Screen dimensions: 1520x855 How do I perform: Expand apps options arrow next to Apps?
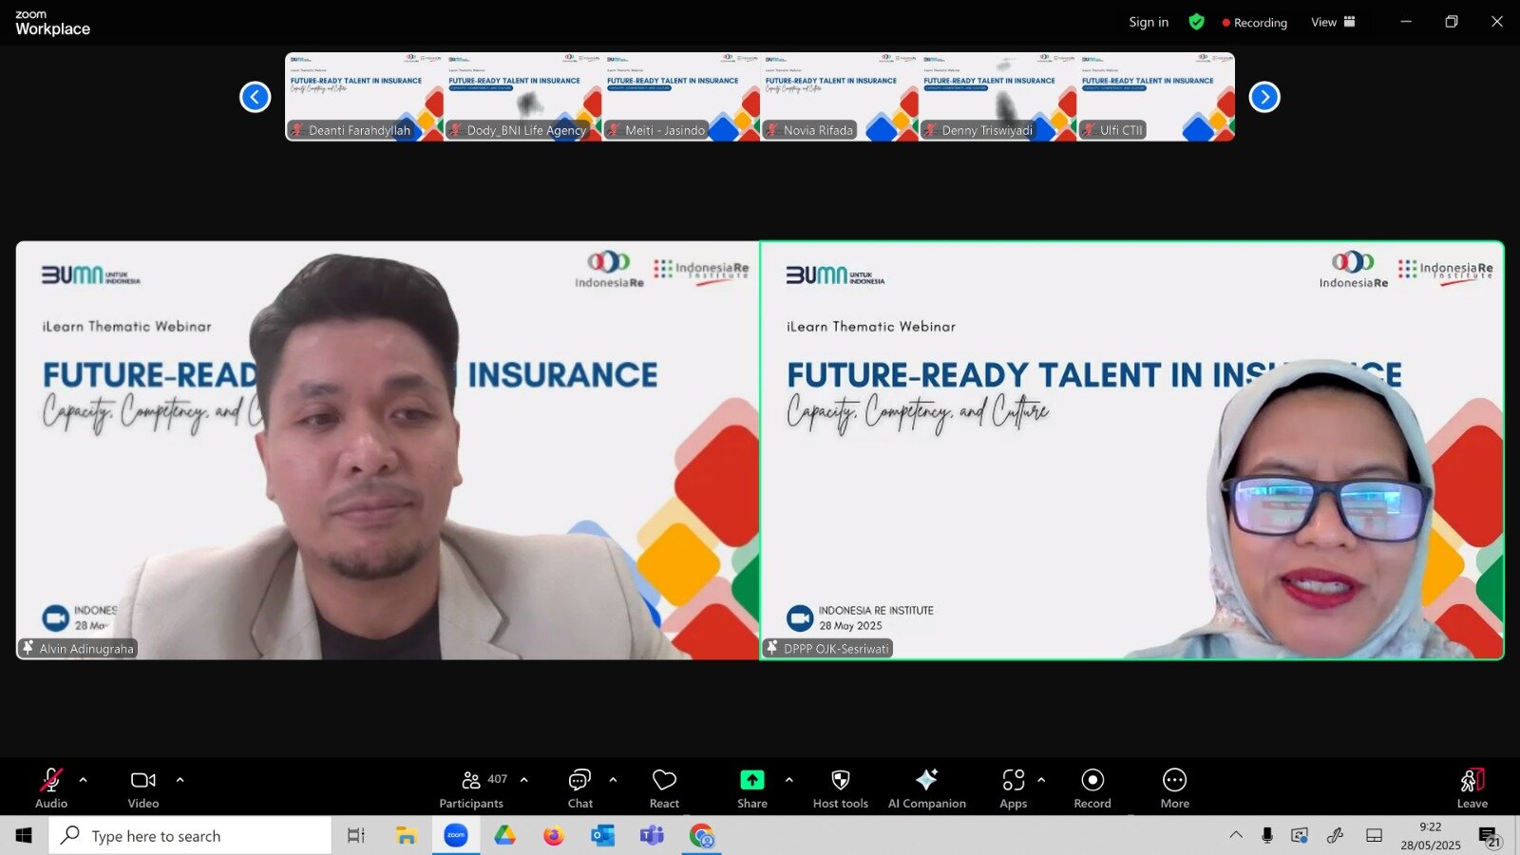click(1042, 780)
